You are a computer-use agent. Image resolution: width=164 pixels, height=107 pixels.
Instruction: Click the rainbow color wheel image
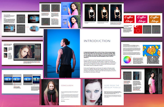(127, 60)
